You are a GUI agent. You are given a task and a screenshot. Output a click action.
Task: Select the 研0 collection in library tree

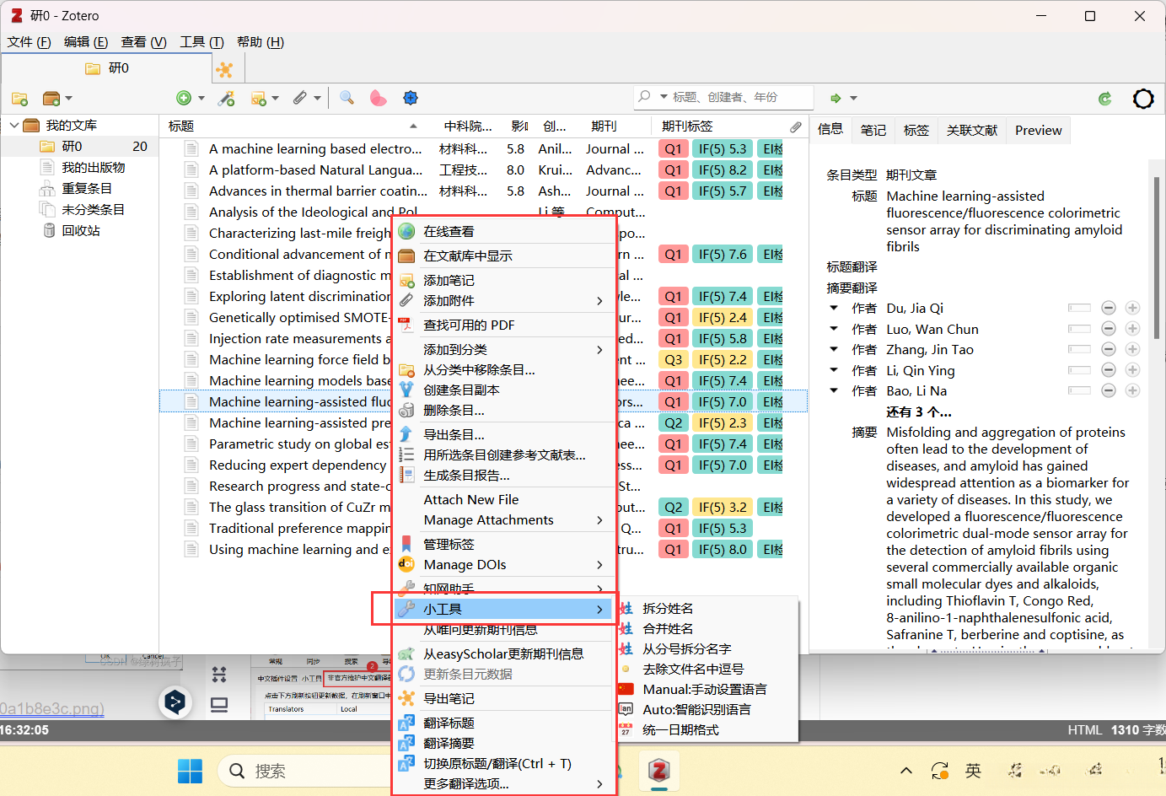click(x=79, y=146)
